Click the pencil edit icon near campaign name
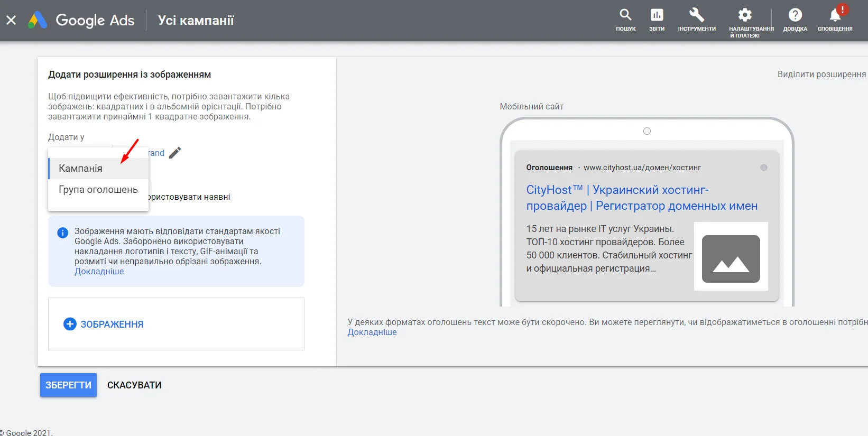Screen dimensions: 868x436 [x=175, y=153]
